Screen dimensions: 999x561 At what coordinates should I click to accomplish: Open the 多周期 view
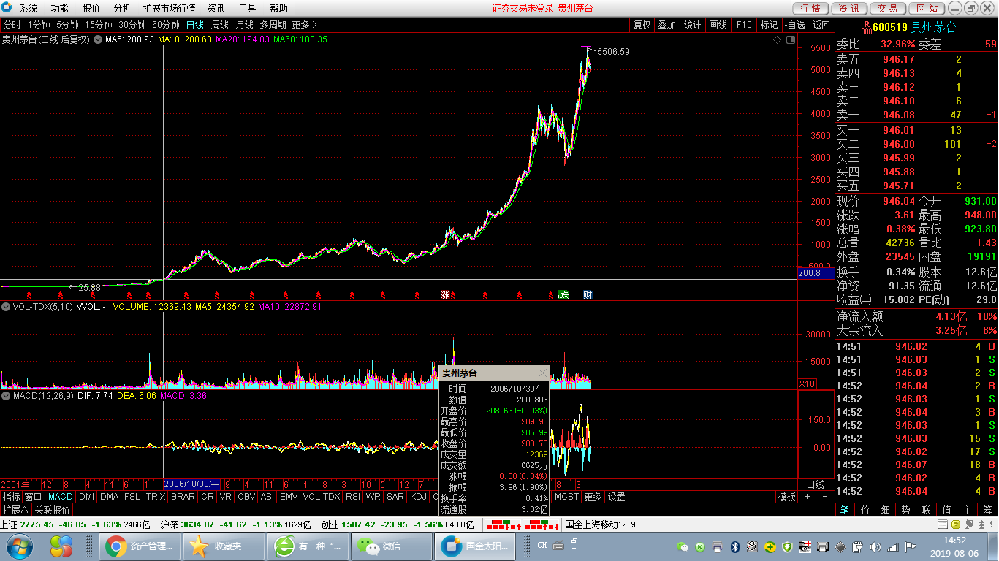(x=273, y=25)
